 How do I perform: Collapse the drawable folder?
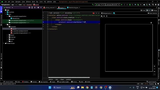click(7, 27)
